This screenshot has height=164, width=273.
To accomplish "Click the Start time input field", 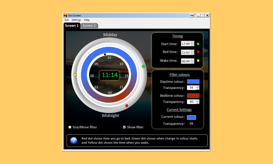I will [186, 44].
